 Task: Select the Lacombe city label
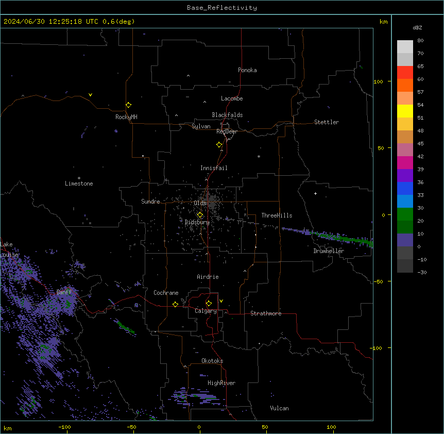coord(232,98)
